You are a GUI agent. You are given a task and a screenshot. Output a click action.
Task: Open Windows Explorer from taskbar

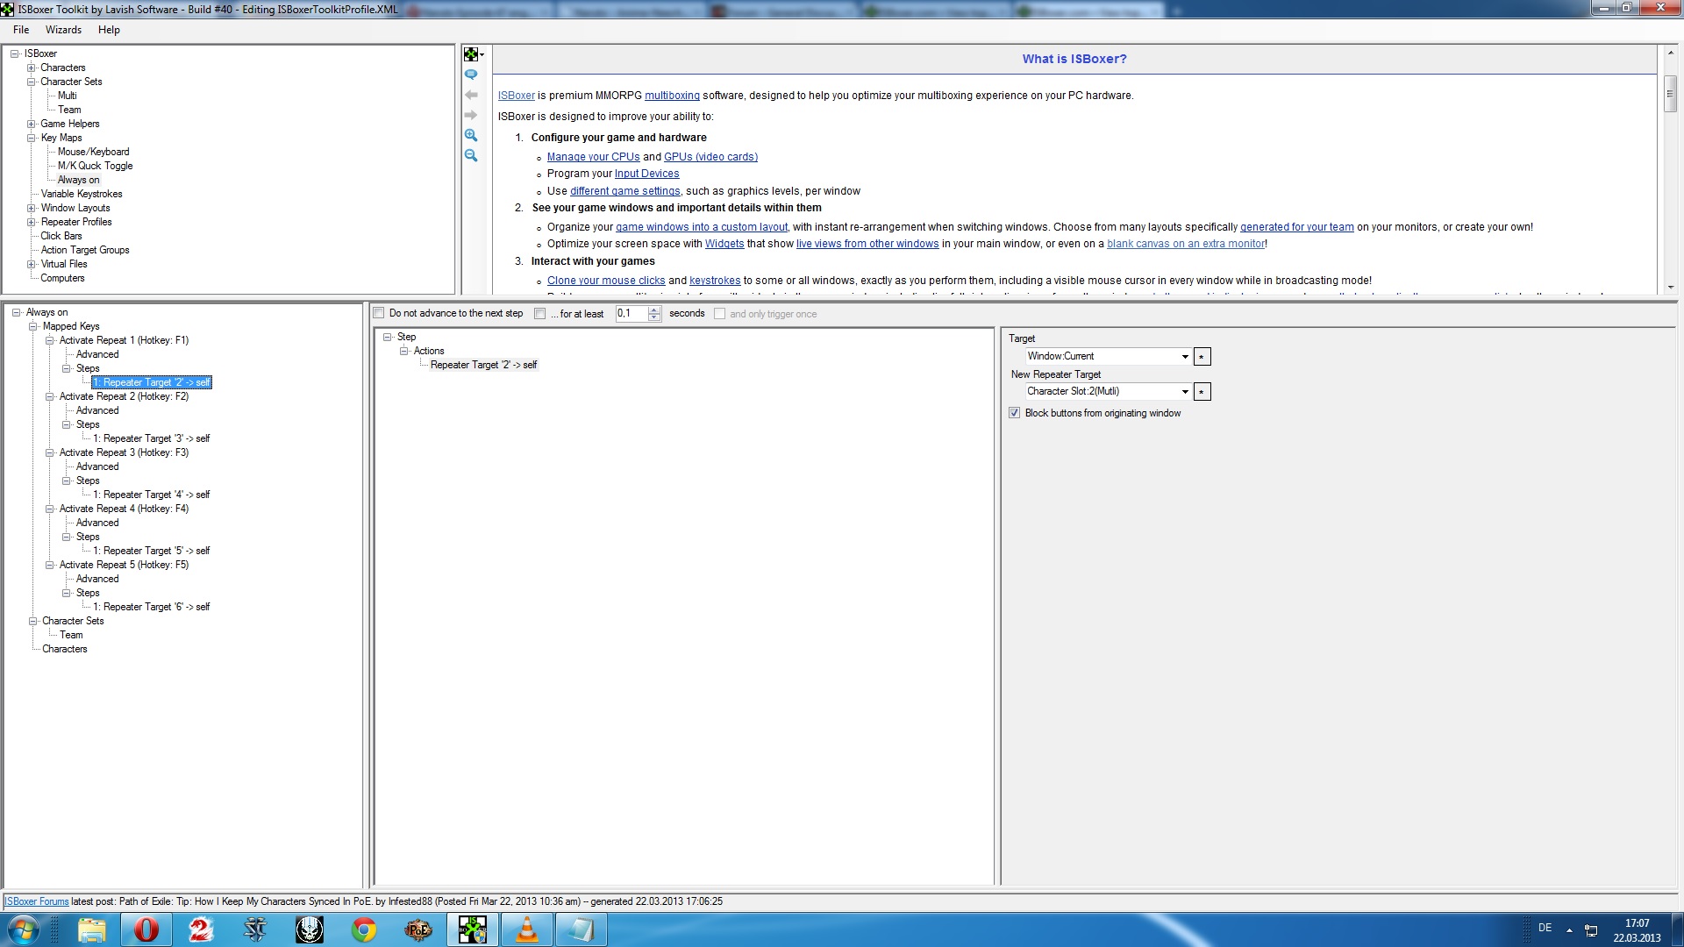(91, 929)
